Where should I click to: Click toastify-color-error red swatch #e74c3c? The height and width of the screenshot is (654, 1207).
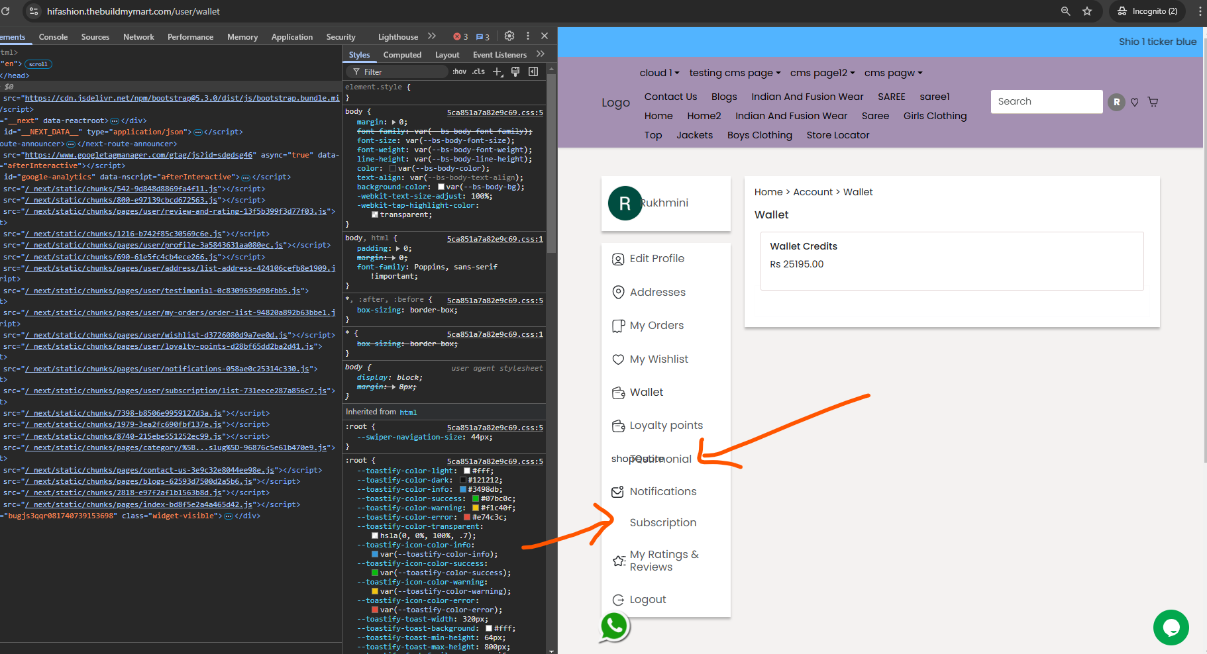point(467,518)
